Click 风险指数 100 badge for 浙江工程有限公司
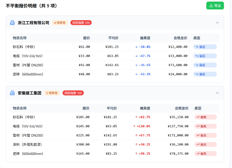This screenshot has height=168, width=232. tap(81, 23)
